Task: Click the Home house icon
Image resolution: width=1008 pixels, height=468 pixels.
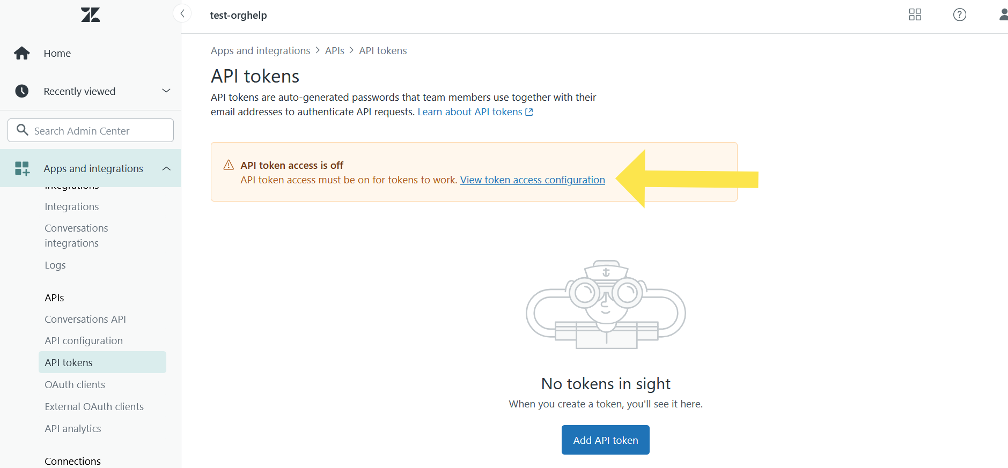Action: point(22,53)
